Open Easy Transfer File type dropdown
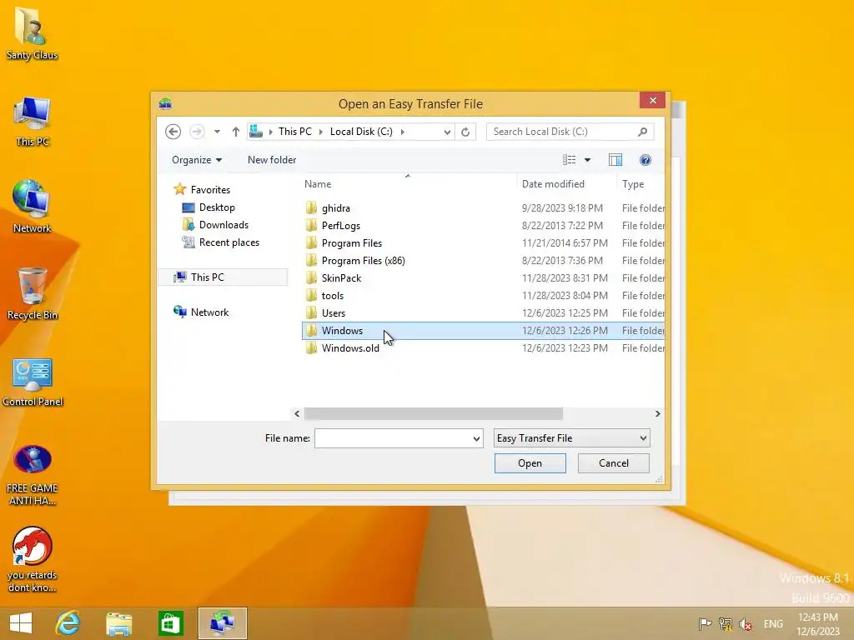Viewport: 854px width, 640px height. pos(572,438)
